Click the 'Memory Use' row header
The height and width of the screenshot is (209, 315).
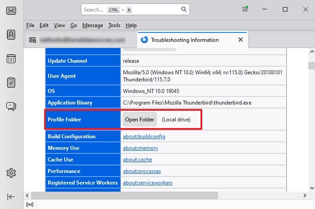(x=83, y=148)
